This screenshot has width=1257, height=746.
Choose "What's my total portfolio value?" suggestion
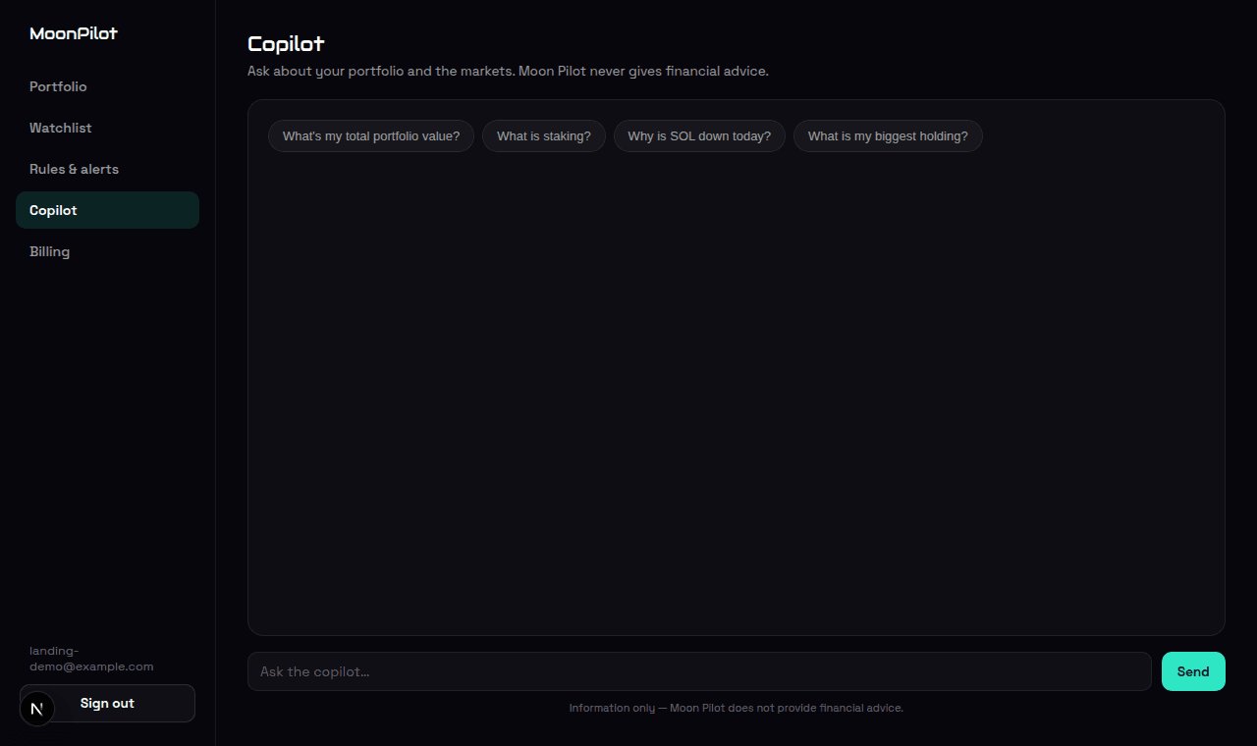pyautogui.click(x=371, y=136)
